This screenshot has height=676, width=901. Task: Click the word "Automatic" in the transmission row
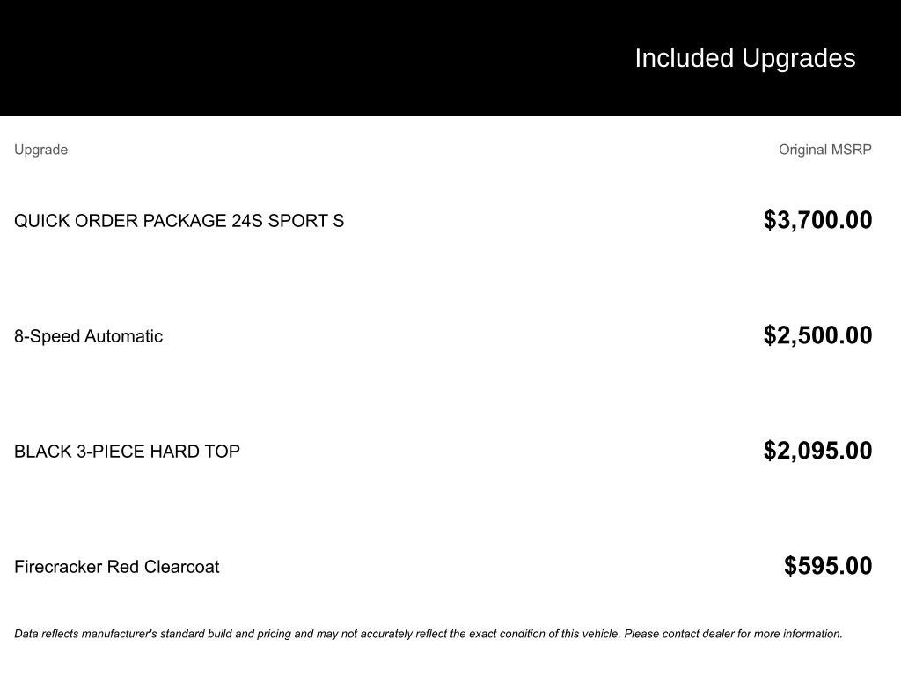click(x=123, y=336)
